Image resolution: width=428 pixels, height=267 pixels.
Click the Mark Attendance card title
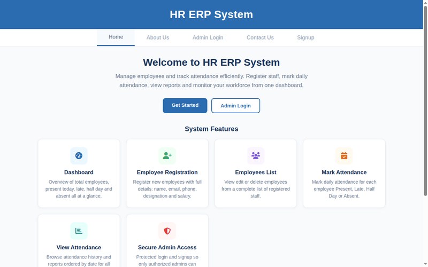pos(344,172)
